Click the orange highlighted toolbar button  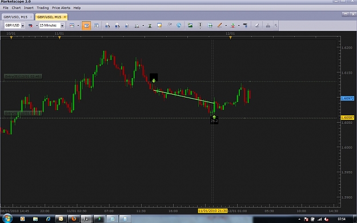coord(86,26)
